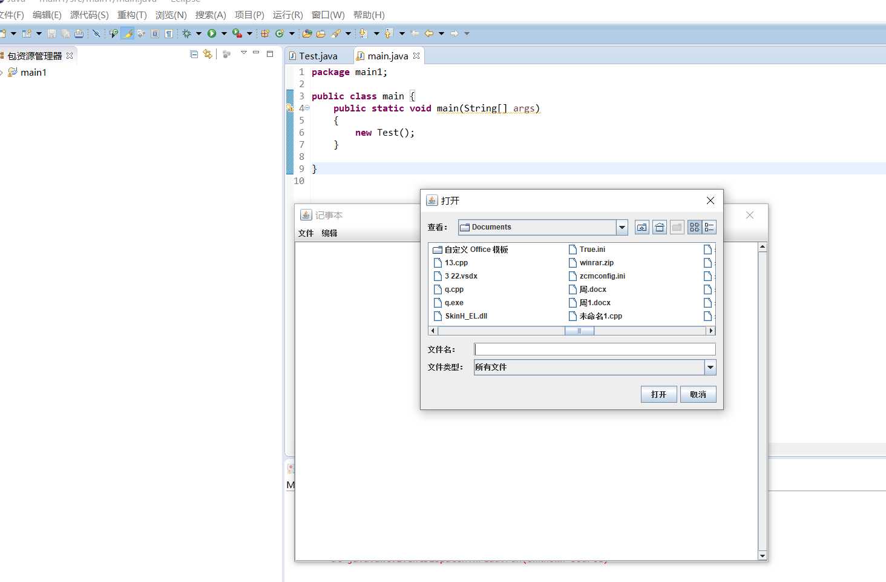Minimize the Package Explorer panel
Image resolution: width=886 pixels, height=582 pixels.
point(256,53)
